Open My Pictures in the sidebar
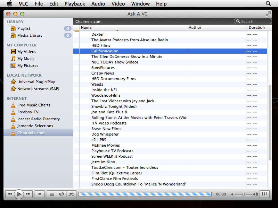 point(38,66)
